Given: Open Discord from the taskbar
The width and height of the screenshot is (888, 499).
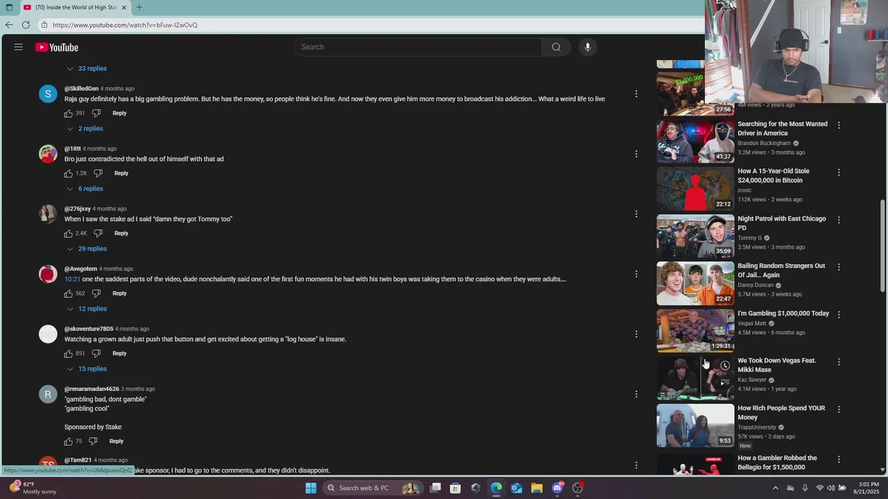Looking at the screenshot, I should pos(557,488).
